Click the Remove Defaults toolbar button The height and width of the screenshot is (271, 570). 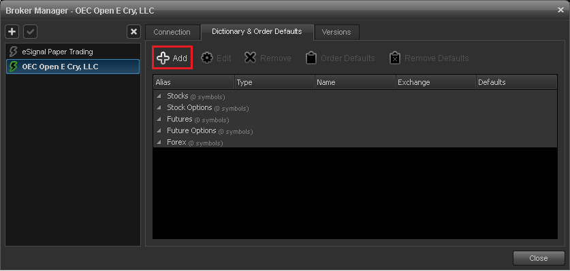[x=428, y=58]
